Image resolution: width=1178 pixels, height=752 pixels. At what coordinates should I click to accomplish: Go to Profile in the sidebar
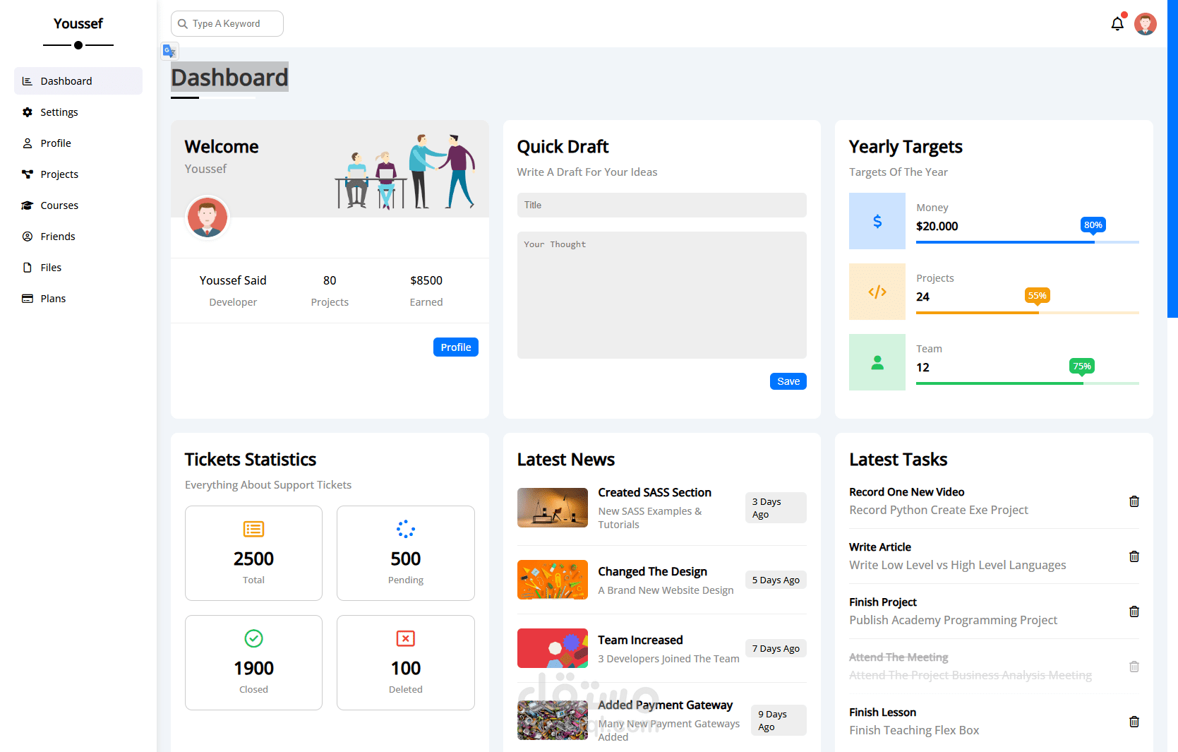pyautogui.click(x=78, y=143)
